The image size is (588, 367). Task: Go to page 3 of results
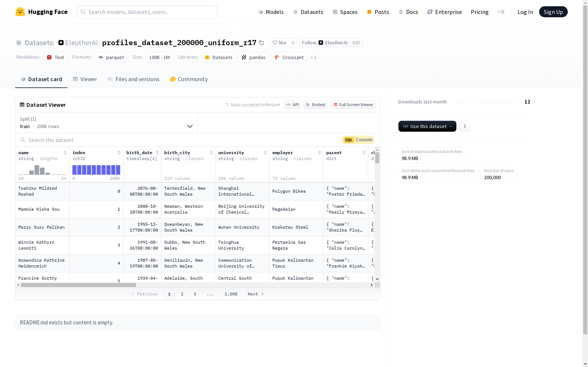click(195, 294)
